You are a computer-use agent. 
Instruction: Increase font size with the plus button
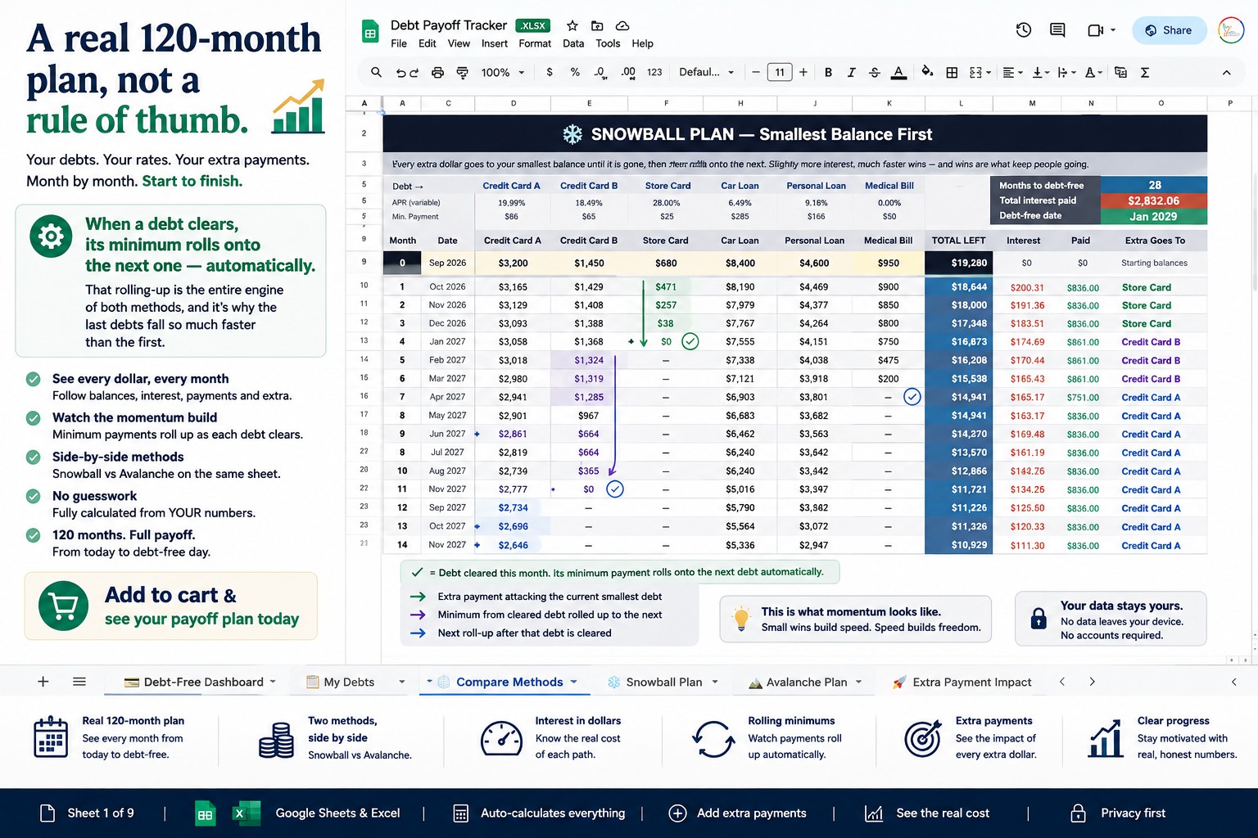(803, 73)
